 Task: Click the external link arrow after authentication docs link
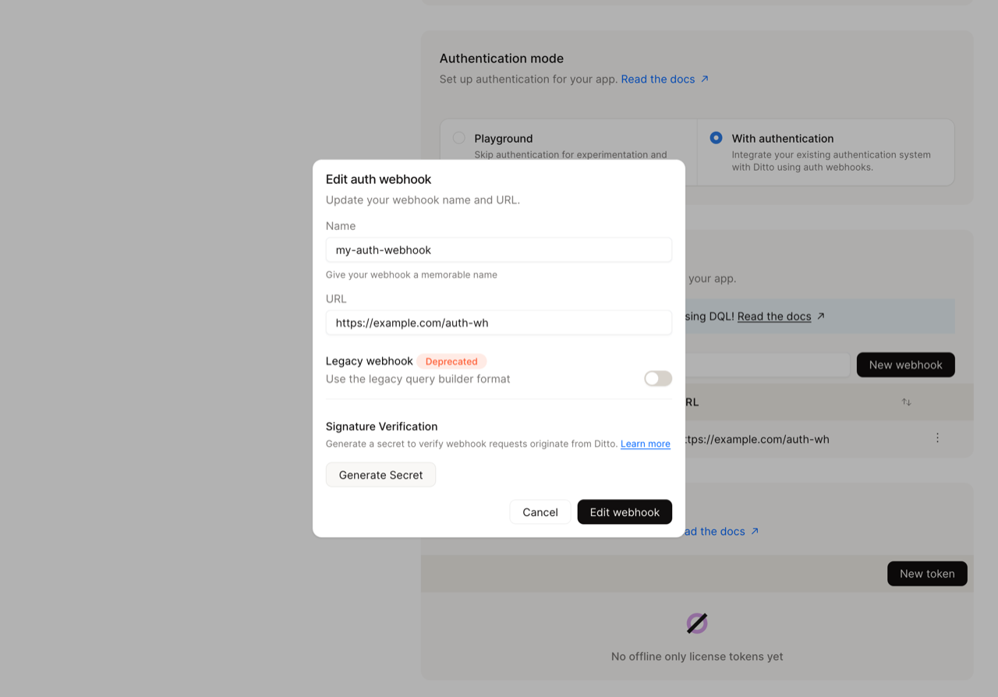tap(704, 79)
